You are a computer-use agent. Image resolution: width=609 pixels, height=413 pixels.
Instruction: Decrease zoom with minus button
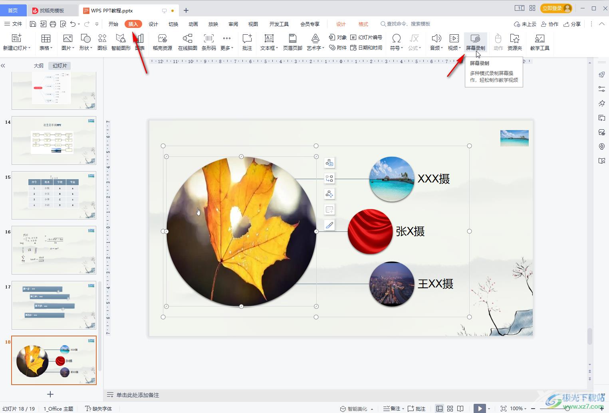[533, 409]
